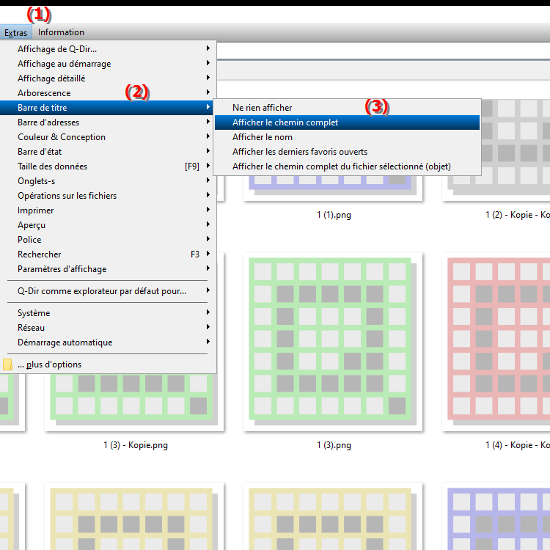Open the Extras menu
The width and height of the screenshot is (550, 550).
tap(16, 32)
